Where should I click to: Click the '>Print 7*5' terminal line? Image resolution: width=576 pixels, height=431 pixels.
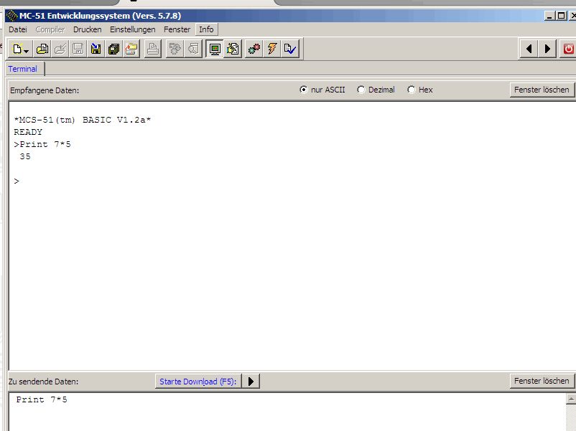click(42, 144)
